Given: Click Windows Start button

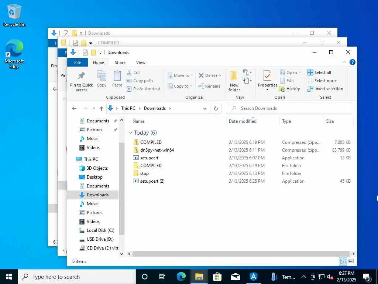Looking at the screenshot, I should coord(9,277).
